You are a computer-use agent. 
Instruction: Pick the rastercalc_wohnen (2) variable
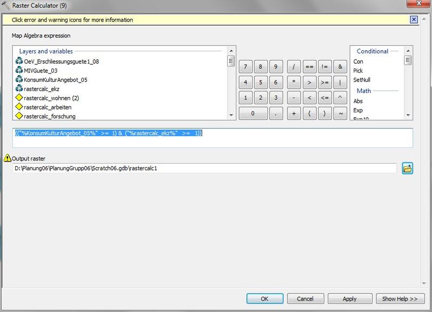click(52, 98)
